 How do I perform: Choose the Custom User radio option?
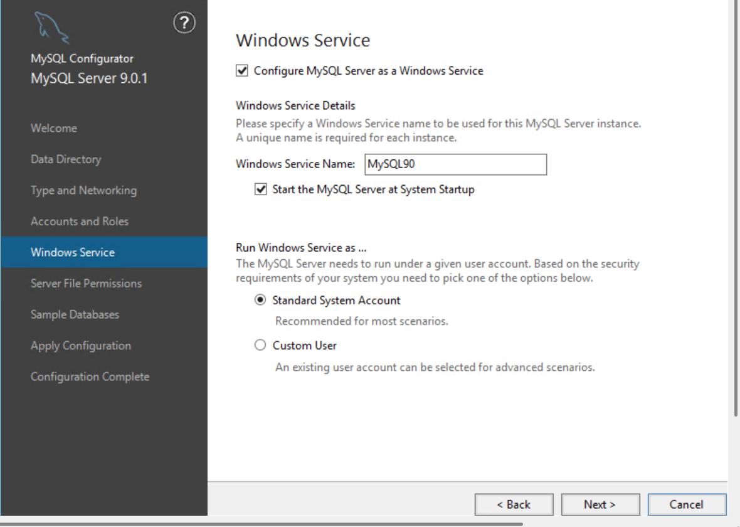(x=260, y=345)
